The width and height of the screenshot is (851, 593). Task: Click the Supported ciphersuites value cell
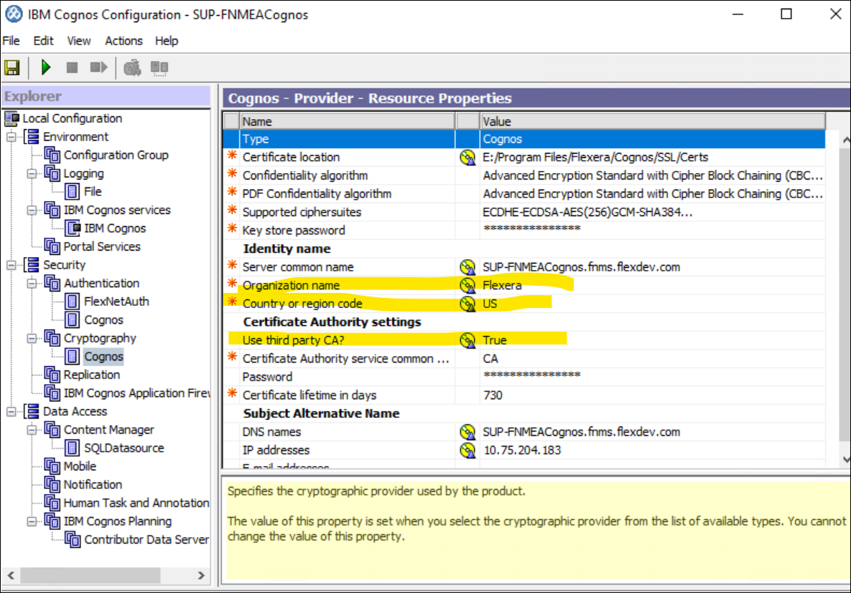[653, 212]
